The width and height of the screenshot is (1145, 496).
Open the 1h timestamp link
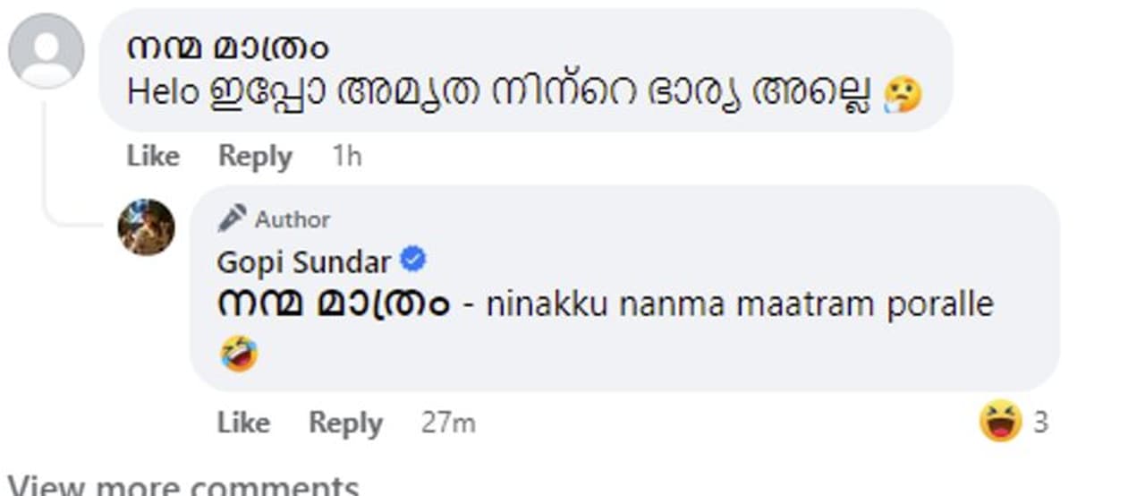coord(347,157)
